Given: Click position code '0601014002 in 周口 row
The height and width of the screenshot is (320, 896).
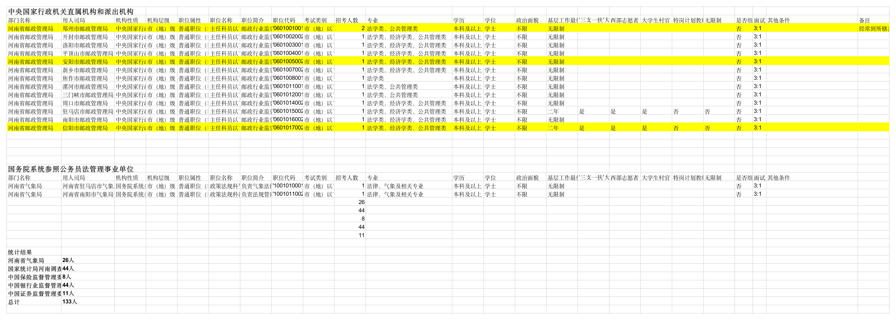Looking at the screenshot, I should 287,103.
